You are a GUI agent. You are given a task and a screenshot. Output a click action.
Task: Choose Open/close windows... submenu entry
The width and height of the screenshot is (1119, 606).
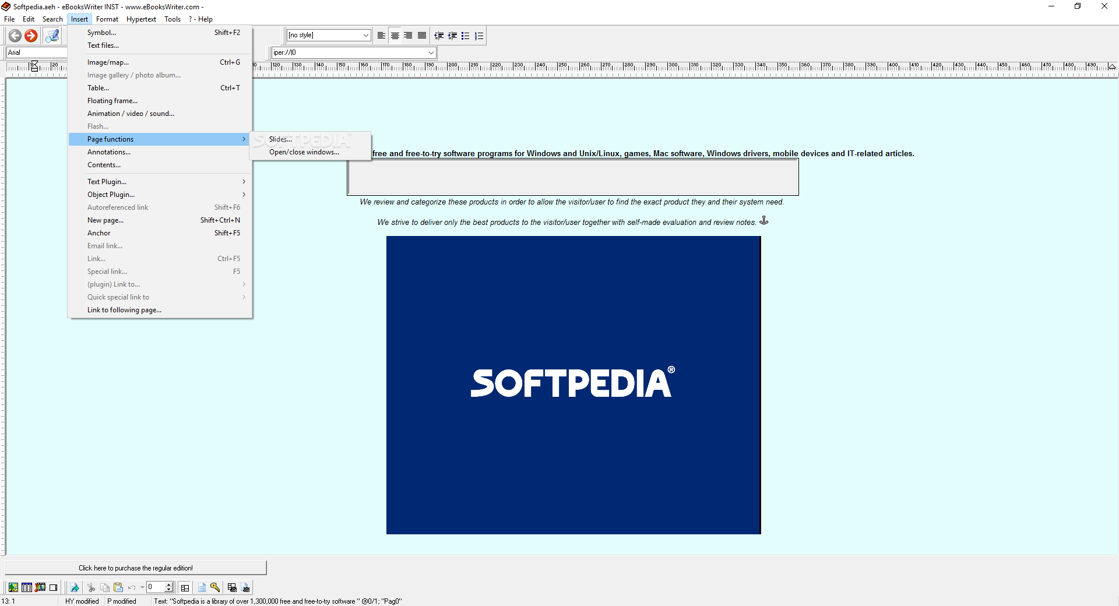click(311, 152)
